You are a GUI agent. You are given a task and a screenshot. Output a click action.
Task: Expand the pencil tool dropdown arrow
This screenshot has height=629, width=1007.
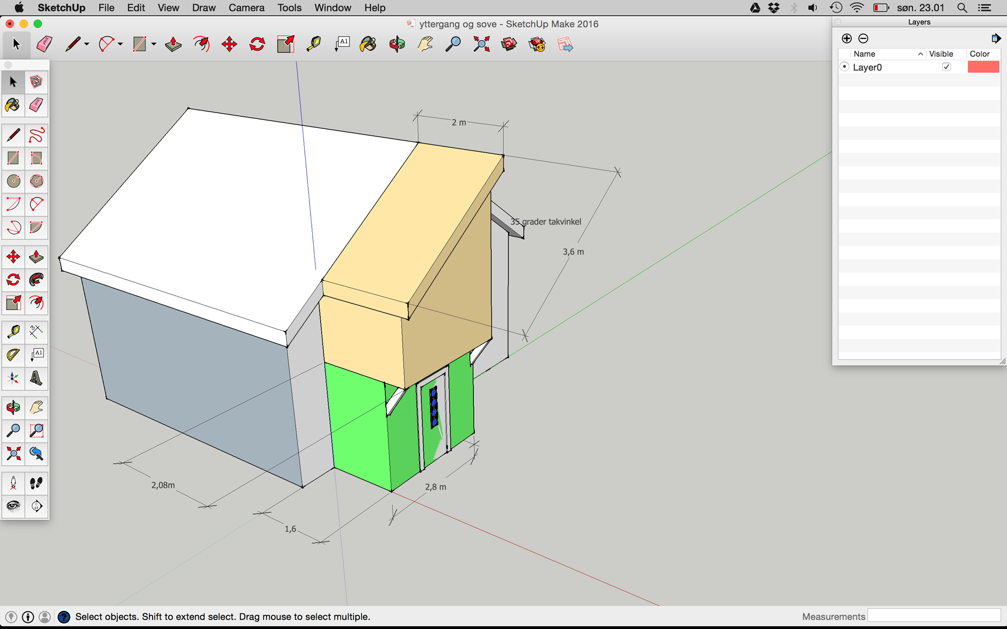pos(87,44)
